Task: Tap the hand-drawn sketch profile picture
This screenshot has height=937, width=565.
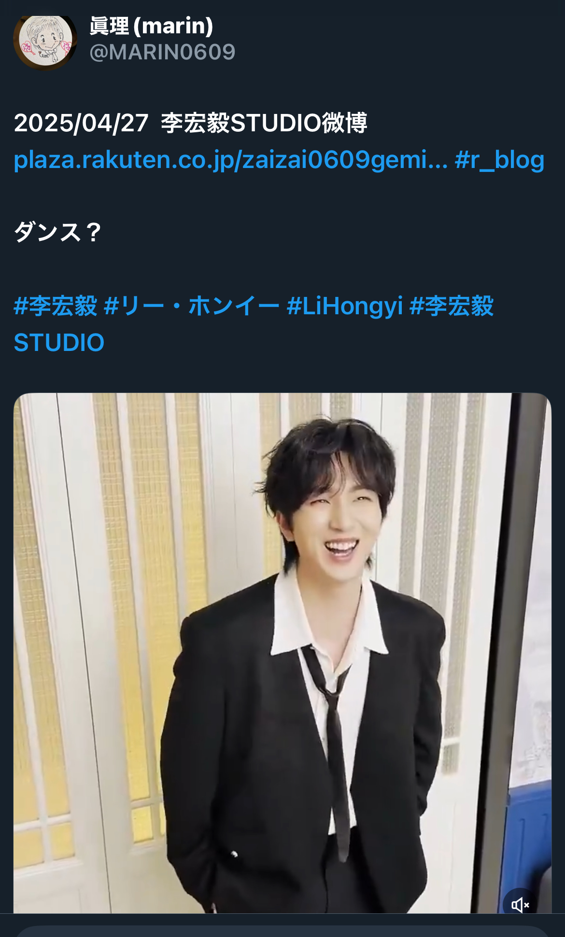Action: coord(45,42)
